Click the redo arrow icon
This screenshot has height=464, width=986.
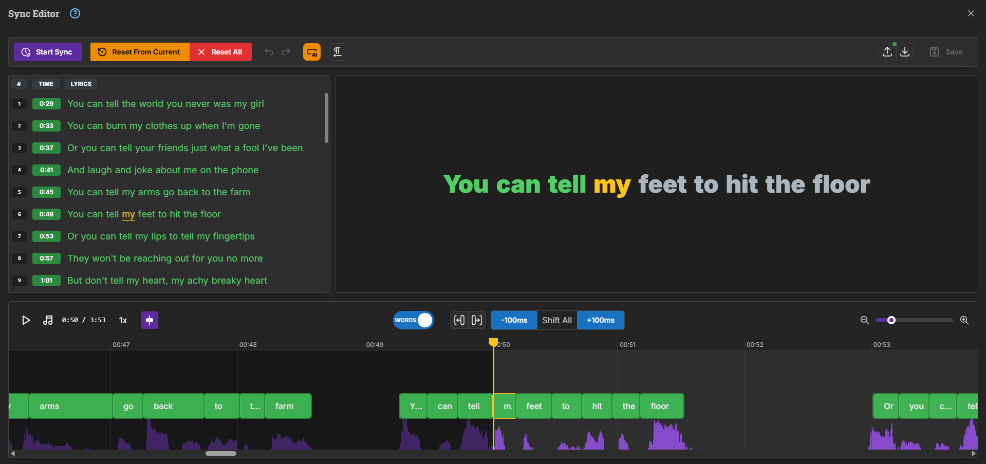(x=286, y=52)
